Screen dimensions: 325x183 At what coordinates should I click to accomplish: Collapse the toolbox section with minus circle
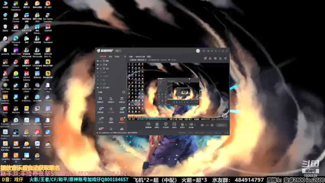124,92
